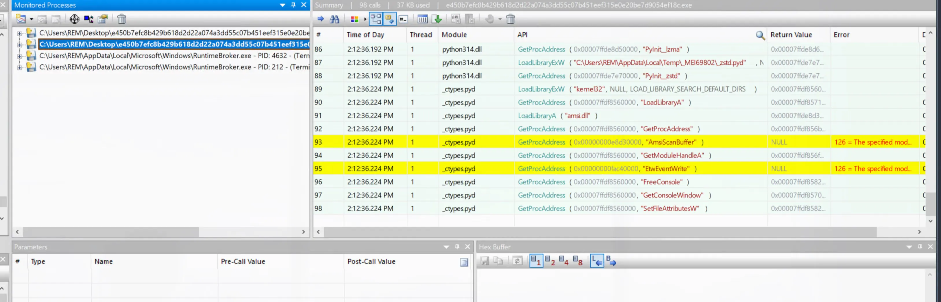Expand RuntimeBroker.exe PID 4632 node
The height and width of the screenshot is (302, 941).
pos(19,56)
